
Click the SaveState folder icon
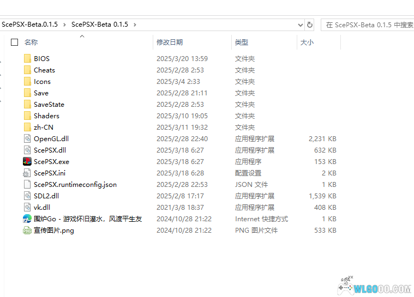point(27,104)
